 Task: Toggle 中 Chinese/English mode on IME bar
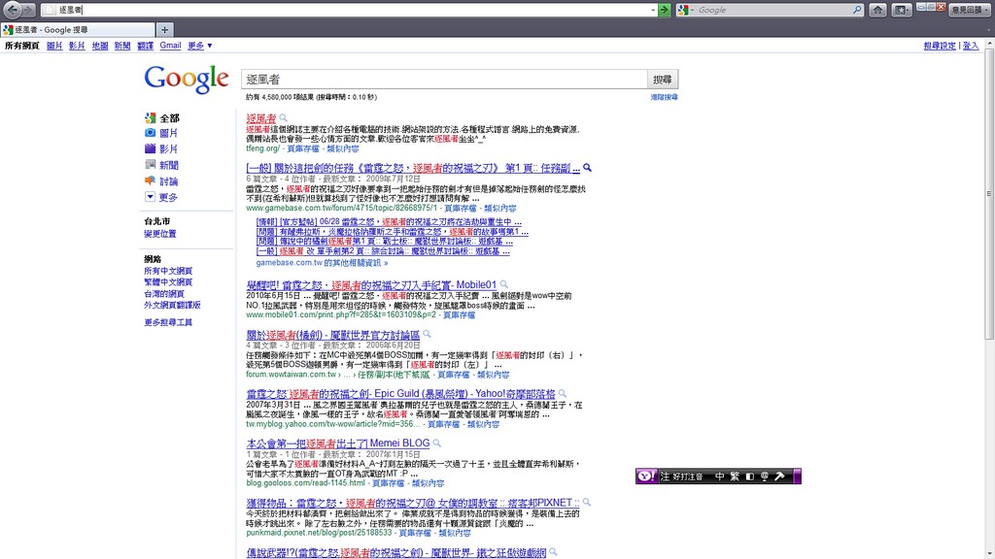[720, 476]
